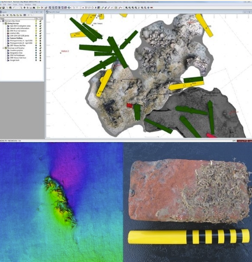The image size is (252, 262).
Task: Select the arrow pointer selection tool
Action: [21, 8]
